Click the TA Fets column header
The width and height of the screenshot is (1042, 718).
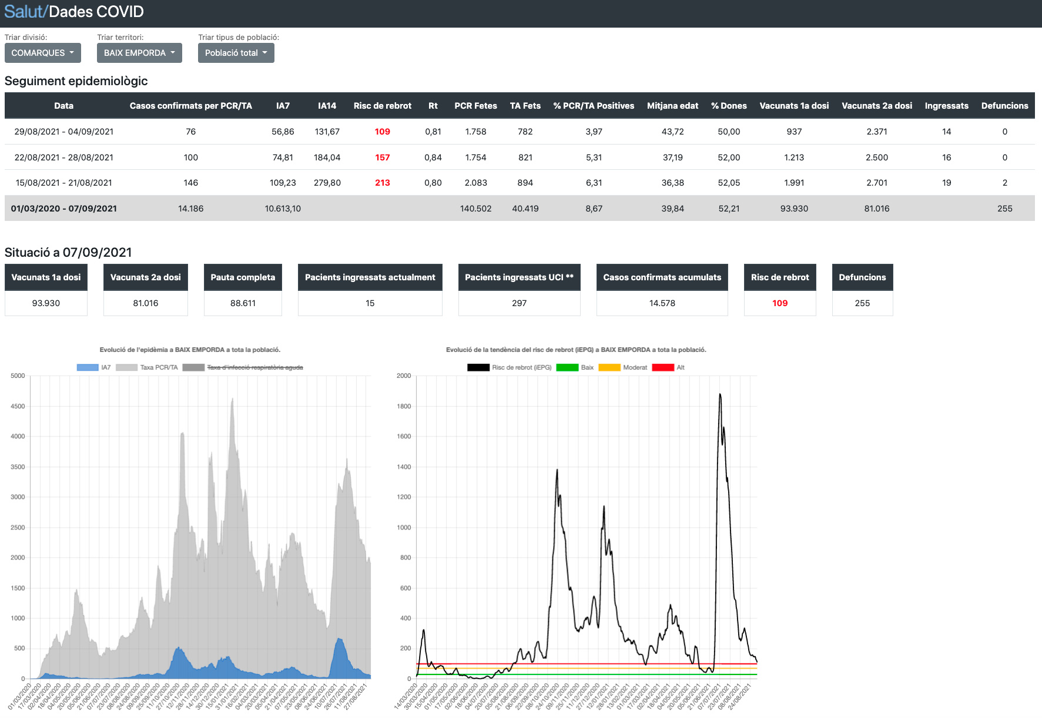(525, 106)
